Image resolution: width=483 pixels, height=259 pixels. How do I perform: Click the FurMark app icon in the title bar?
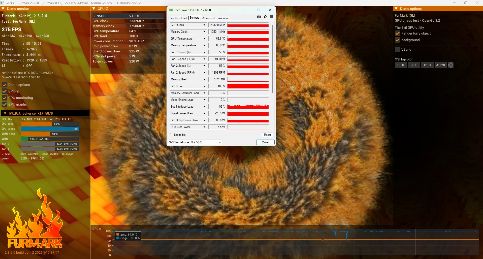pos(2,3)
